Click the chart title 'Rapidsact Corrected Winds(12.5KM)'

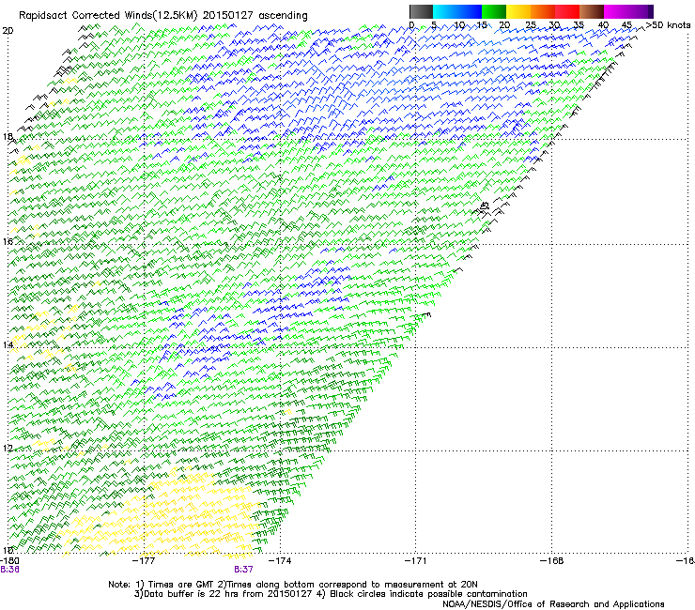click(x=108, y=16)
